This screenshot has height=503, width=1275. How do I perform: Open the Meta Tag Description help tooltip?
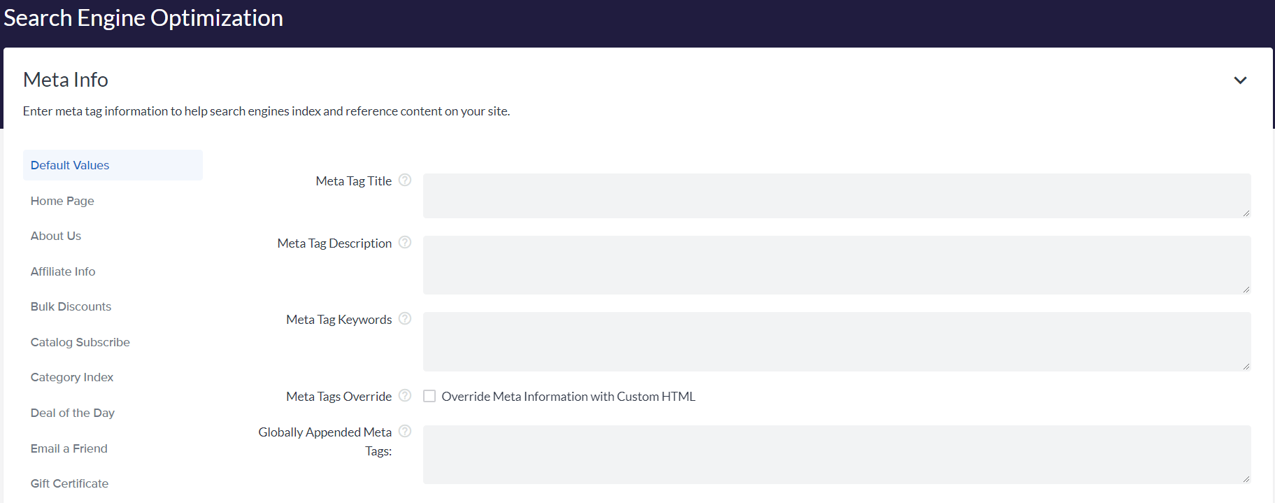(x=405, y=243)
